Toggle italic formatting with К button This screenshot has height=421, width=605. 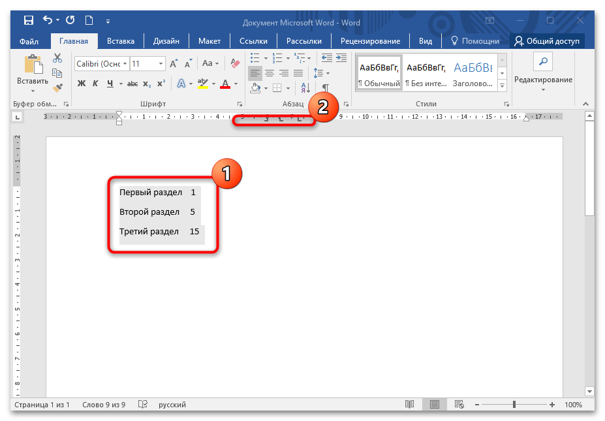[95, 84]
